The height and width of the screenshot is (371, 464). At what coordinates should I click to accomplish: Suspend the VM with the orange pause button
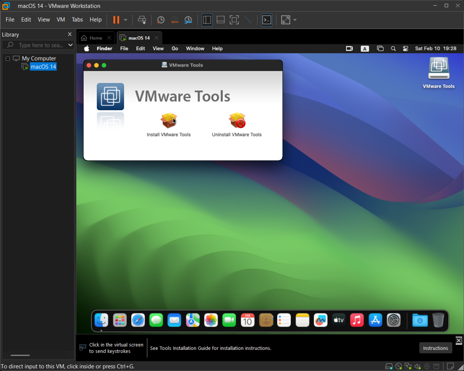pos(116,20)
